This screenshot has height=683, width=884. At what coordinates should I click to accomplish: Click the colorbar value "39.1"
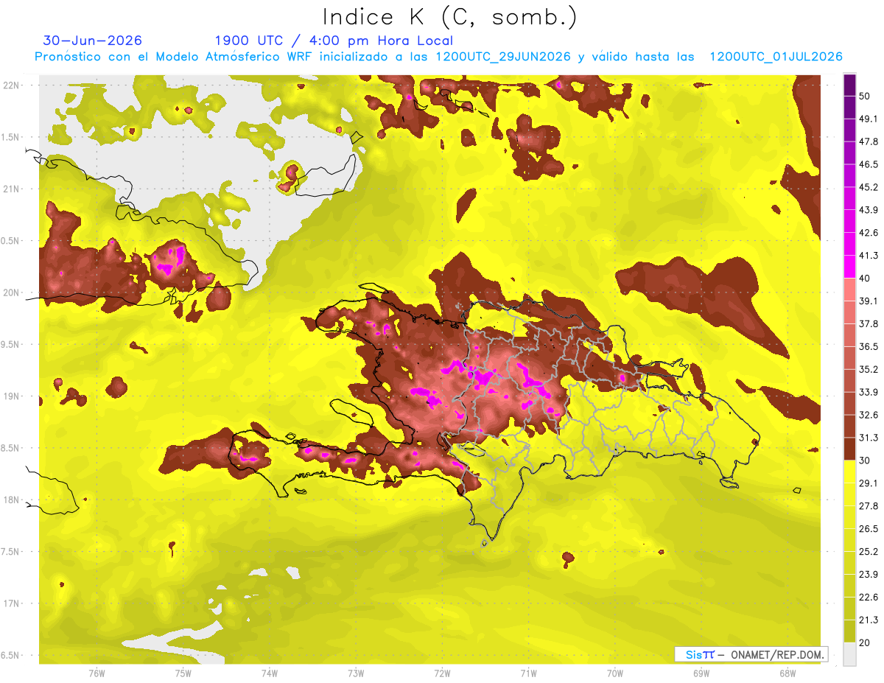[x=869, y=301]
